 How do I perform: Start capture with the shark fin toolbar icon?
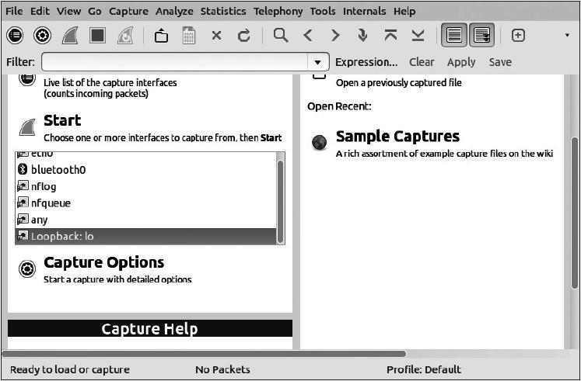pos(70,36)
